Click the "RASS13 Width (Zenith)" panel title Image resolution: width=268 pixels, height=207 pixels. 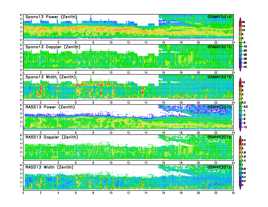pos(49,167)
